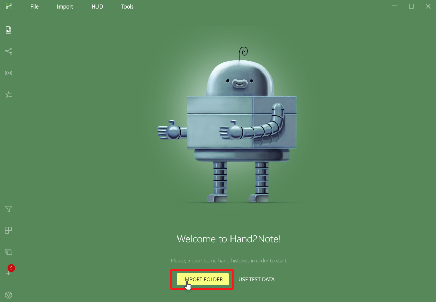Viewport: 436px width, 302px height.
Task: Close the Hand2Note window
Action: [x=428, y=6]
